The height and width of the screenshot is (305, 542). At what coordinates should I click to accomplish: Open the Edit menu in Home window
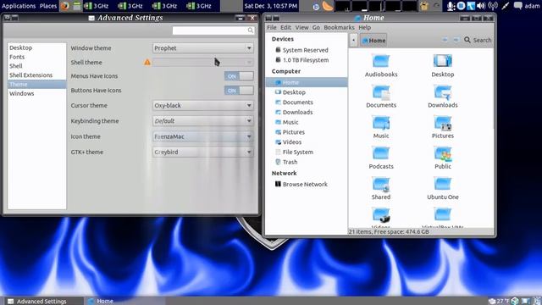[x=285, y=27]
